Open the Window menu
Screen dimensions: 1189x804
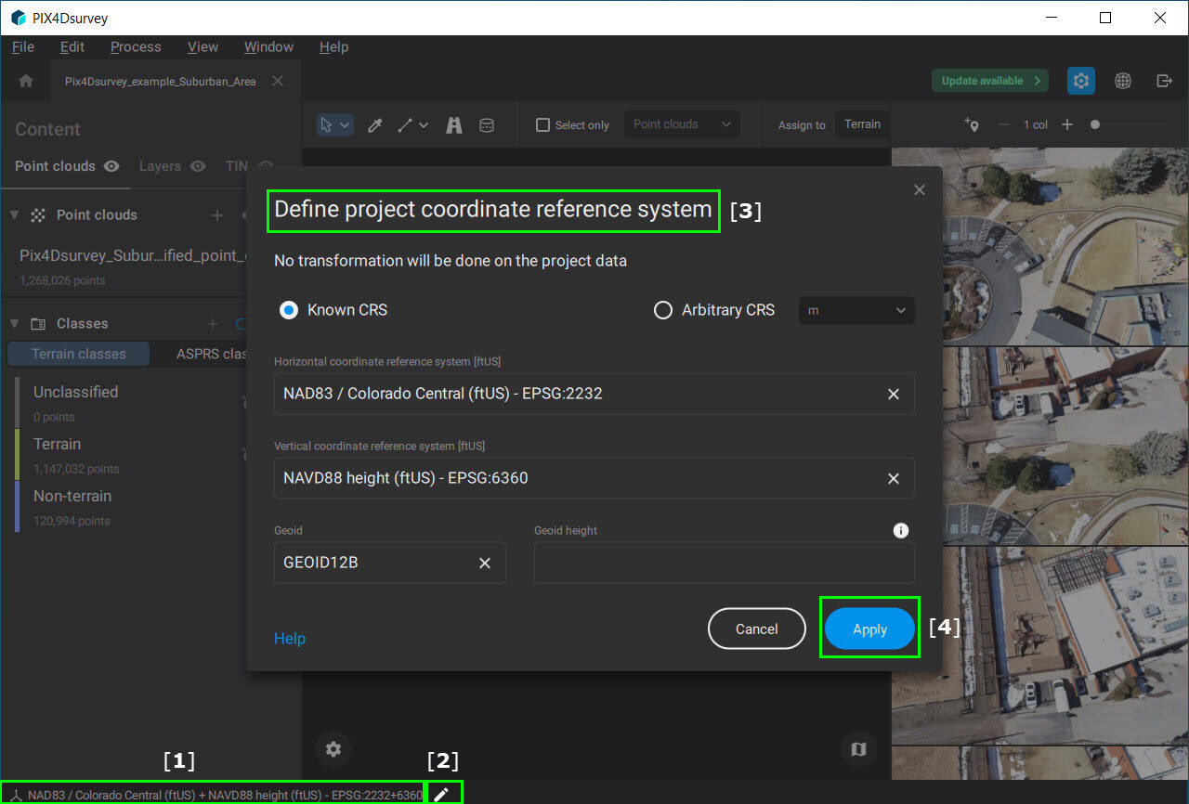click(268, 46)
